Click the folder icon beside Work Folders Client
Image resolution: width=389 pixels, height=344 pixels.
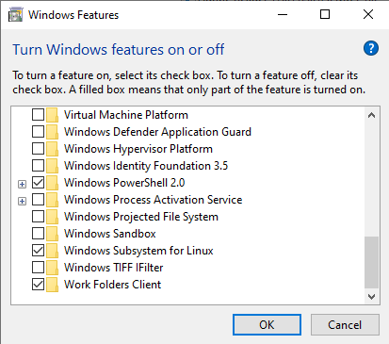coord(52,285)
